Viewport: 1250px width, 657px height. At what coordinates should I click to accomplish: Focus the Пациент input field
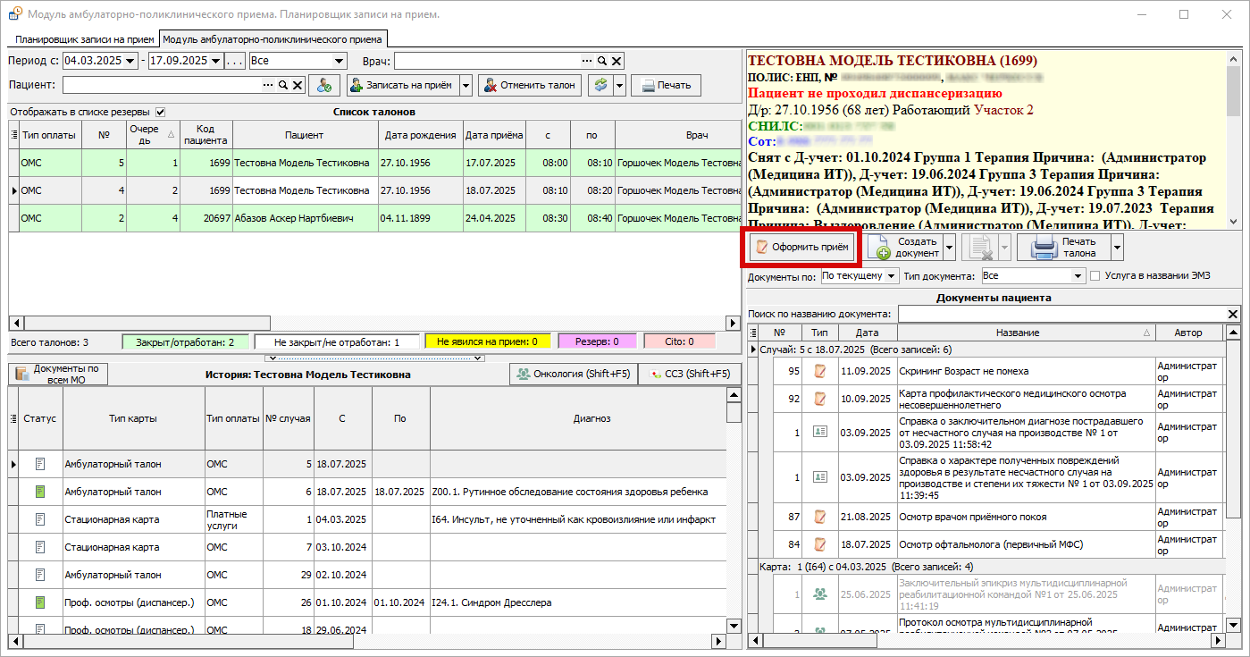click(161, 85)
